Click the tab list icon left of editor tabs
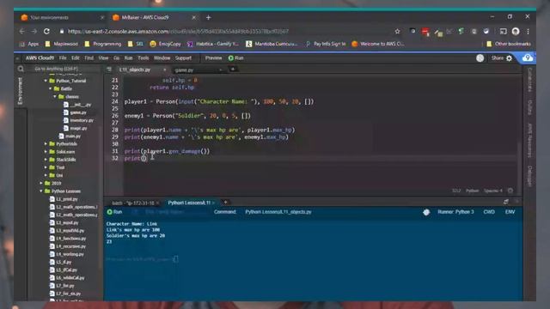The width and height of the screenshot is (550, 309). (x=109, y=70)
